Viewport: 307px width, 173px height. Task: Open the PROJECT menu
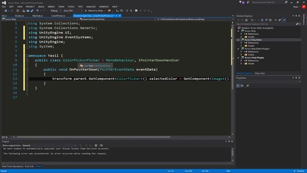pos(30,7)
